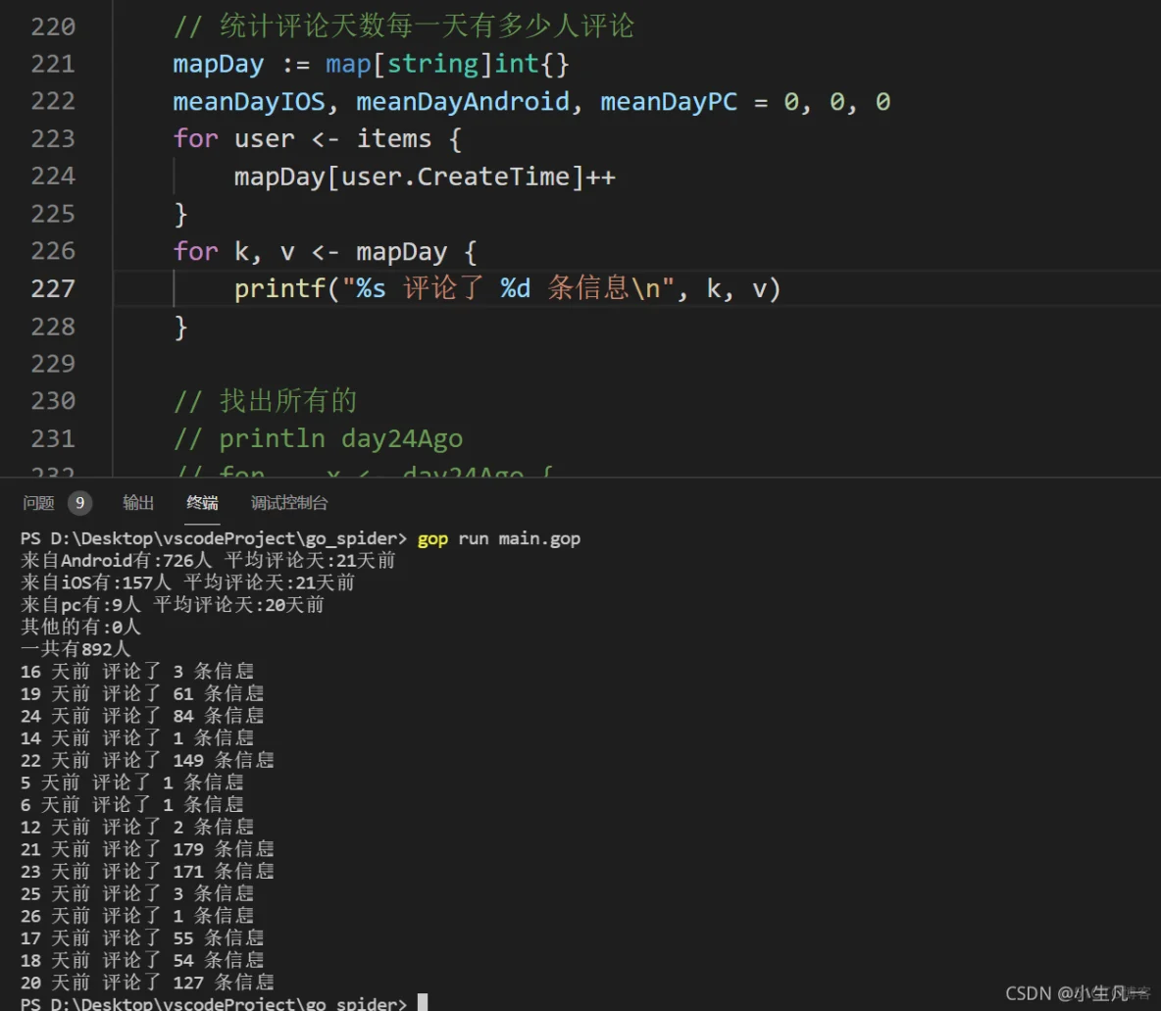Click line number 223 in gutter
This screenshot has height=1011, width=1161.
(53, 138)
